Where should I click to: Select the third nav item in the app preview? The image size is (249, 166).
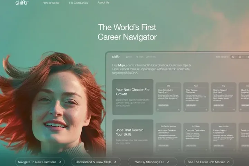[x=151, y=57]
